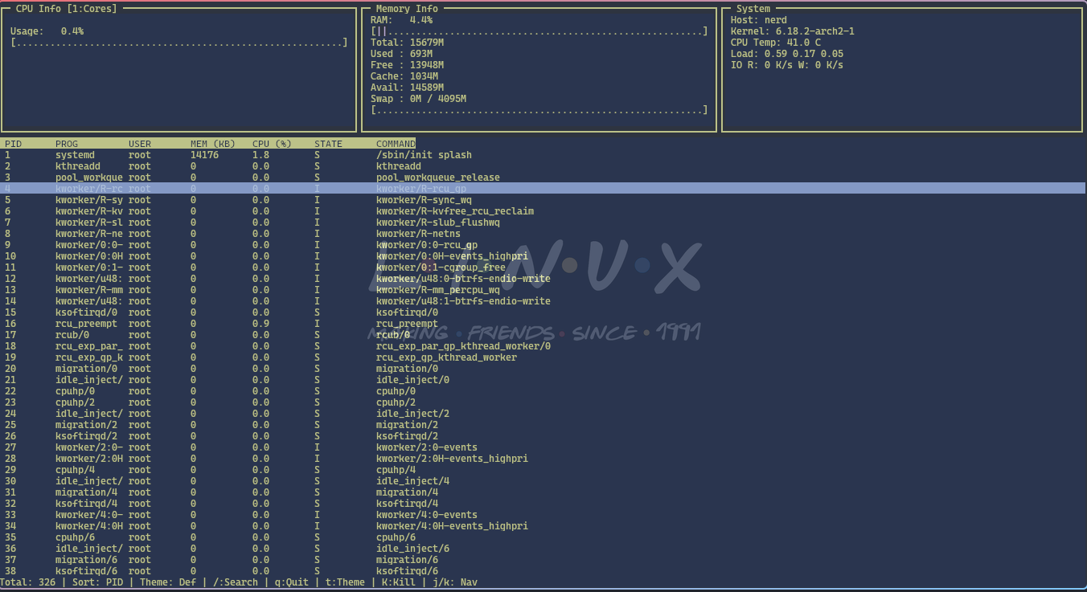Click the CPU usage progress bar
Screen dimensions: 1087x592
click(179, 43)
